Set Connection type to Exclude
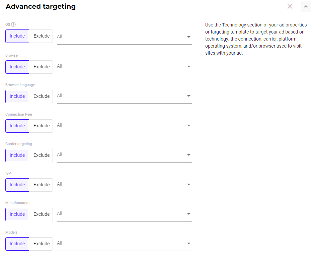The width and height of the screenshot is (313, 254). (42, 126)
